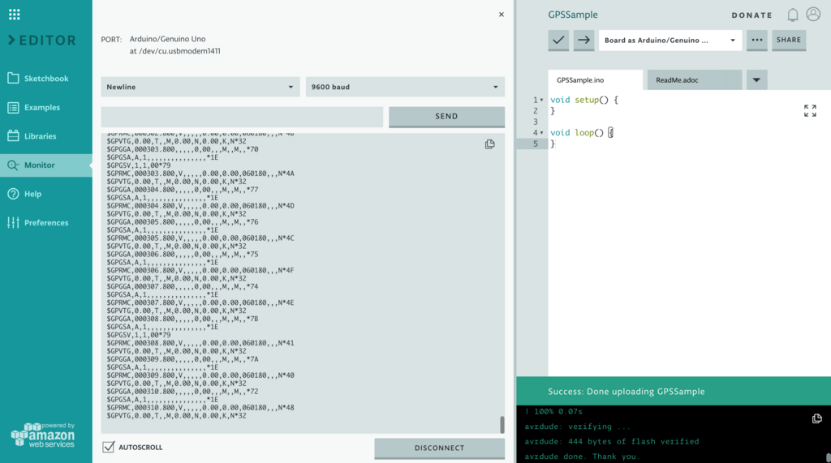
Task: Copy console output icon
Action: (x=816, y=418)
